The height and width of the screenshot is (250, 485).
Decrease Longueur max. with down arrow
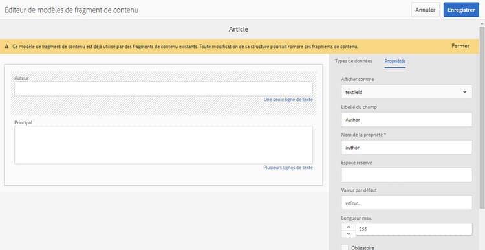(349, 234)
